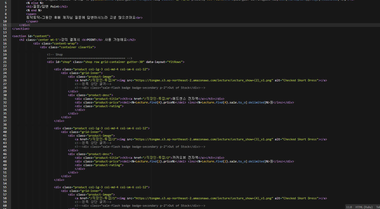Click the '사용 가능해요' text
This screenshot has width=380, height=209.
(x=116, y=40)
